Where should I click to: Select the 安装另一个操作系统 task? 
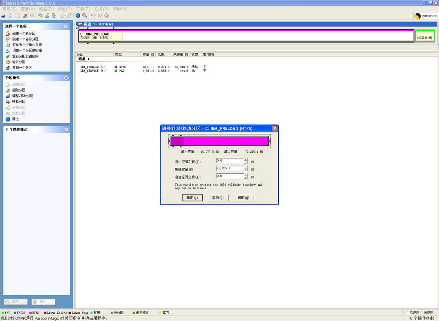[27, 45]
